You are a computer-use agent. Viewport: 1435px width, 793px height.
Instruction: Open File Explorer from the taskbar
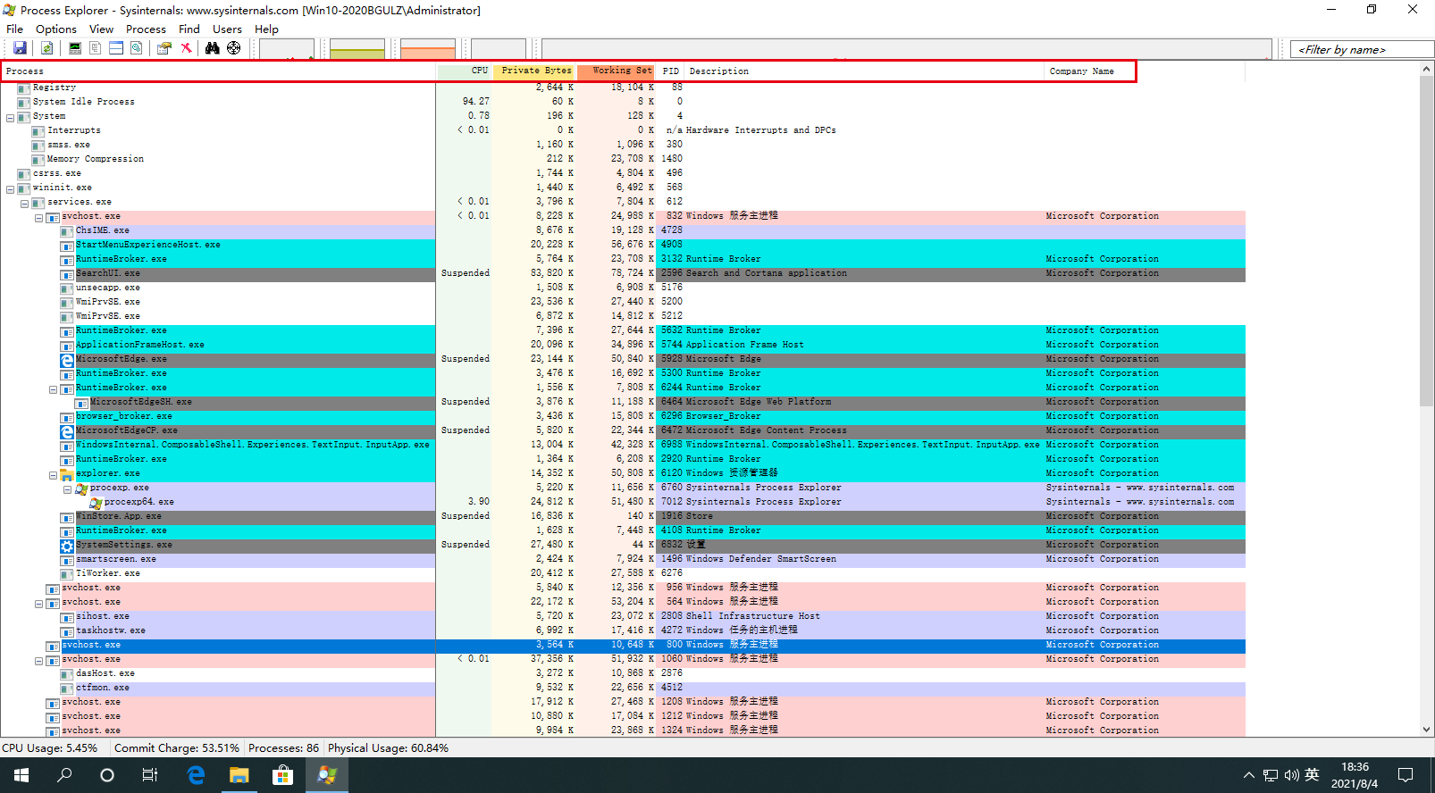point(239,775)
